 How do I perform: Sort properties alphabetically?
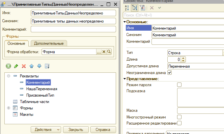(127, 8)
